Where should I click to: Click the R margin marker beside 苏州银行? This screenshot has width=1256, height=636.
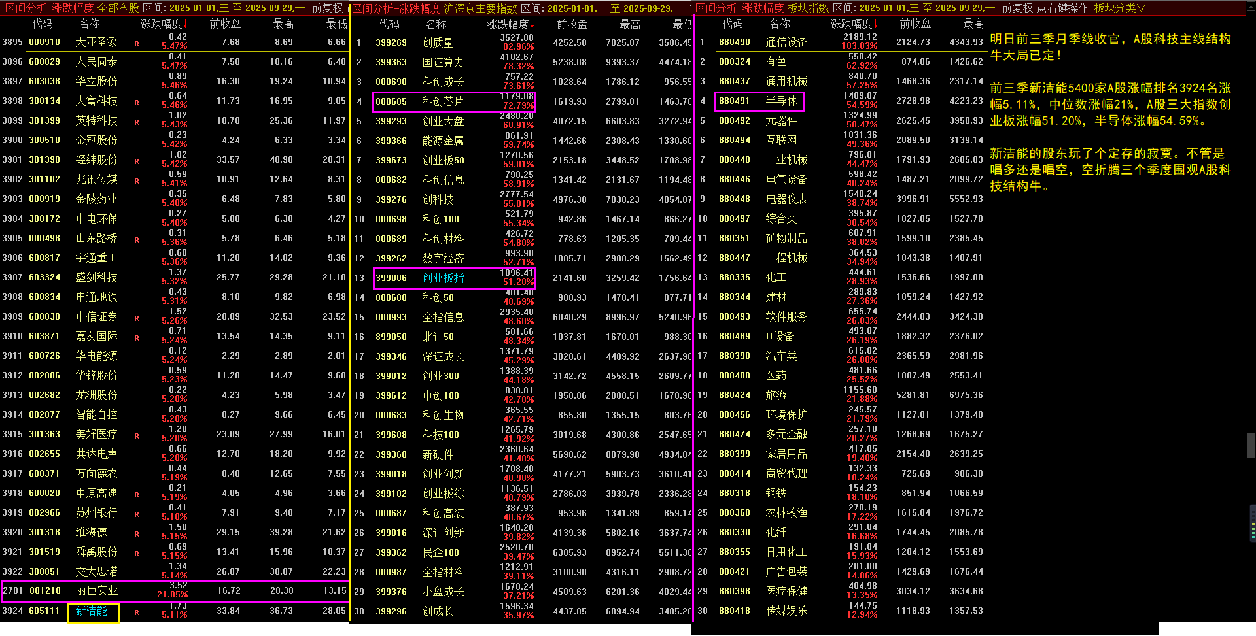click(x=137, y=514)
